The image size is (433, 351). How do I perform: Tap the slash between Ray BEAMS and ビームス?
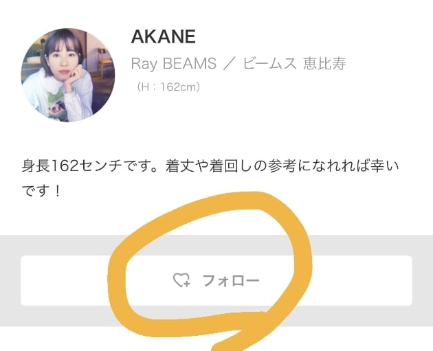(x=229, y=64)
